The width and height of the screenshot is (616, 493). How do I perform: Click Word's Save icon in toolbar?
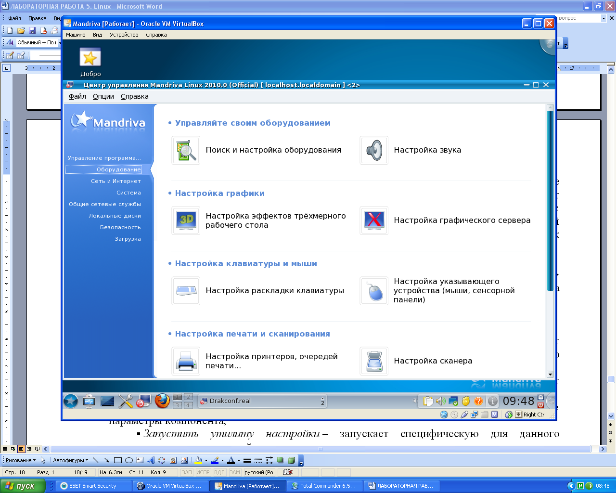[32, 30]
